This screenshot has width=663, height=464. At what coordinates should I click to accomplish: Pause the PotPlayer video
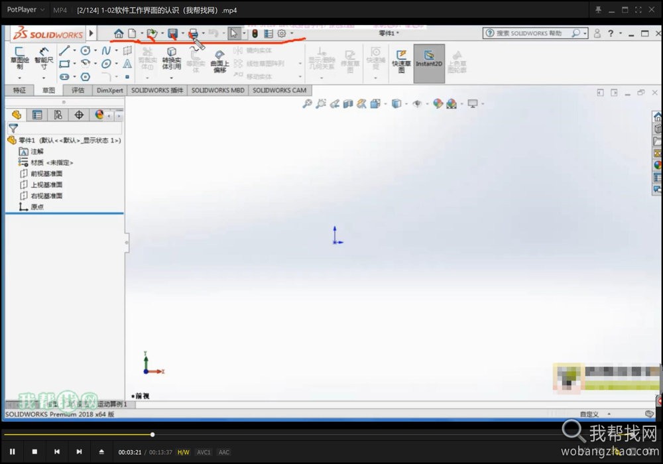tap(12, 452)
